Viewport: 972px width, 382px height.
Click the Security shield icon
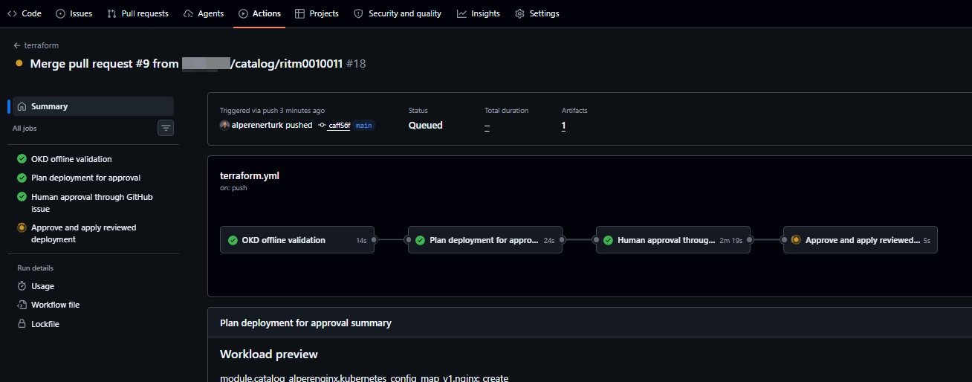tap(358, 13)
